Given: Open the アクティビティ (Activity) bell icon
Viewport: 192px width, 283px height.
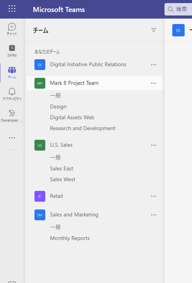Looking at the screenshot, I should (12, 94).
